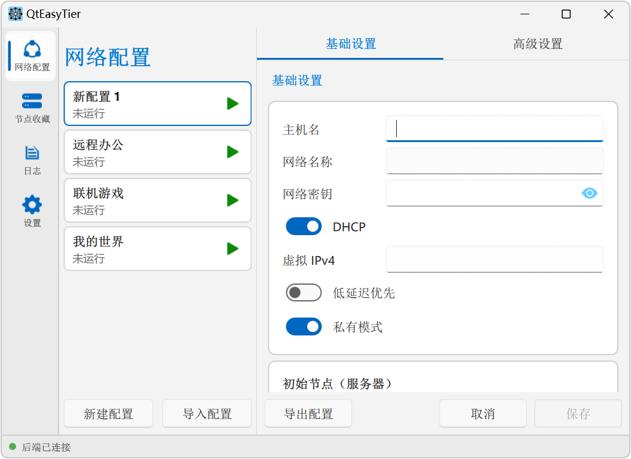The width and height of the screenshot is (631, 459).
Task: Switch to the 高级设置 tab
Action: pos(537,44)
